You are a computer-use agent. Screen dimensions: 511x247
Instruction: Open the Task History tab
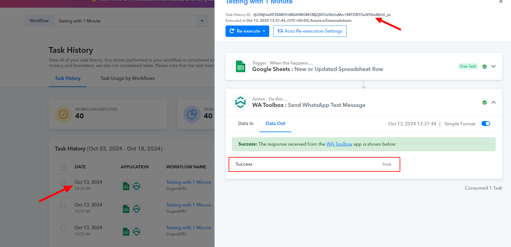pyautogui.click(x=68, y=78)
